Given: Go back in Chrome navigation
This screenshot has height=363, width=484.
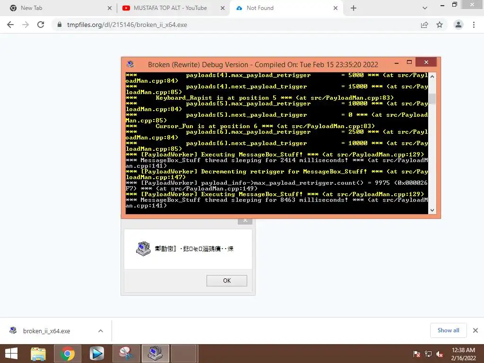Looking at the screenshot, I should (x=10, y=25).
